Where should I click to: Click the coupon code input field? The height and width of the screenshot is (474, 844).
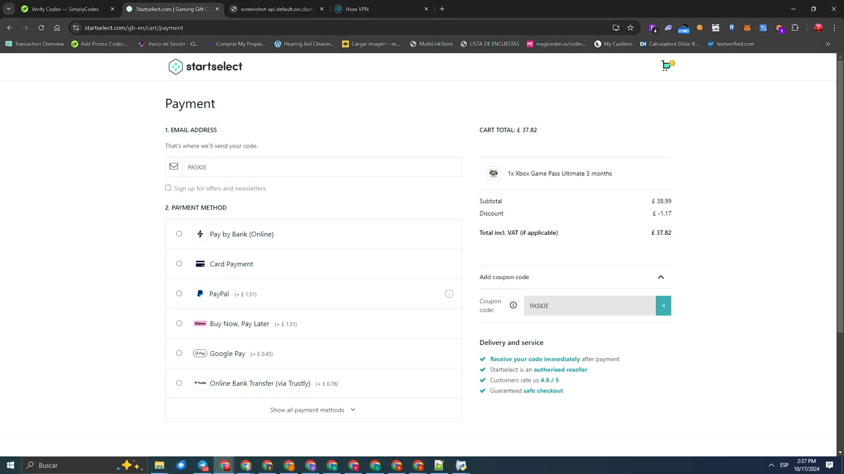tap(590, 306)
